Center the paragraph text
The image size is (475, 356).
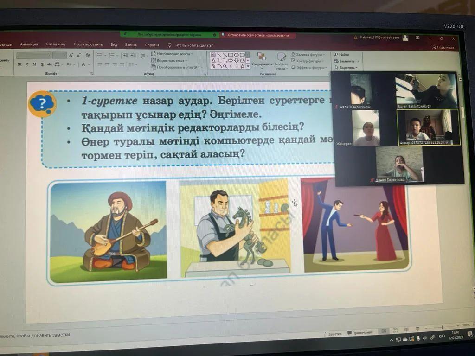[107, 64]
